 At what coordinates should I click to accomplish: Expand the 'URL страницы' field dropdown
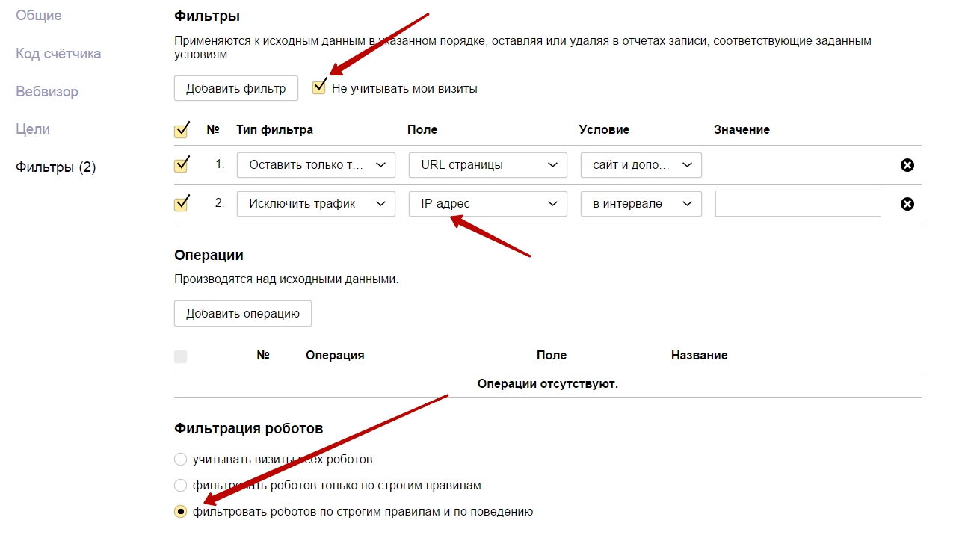487,165
